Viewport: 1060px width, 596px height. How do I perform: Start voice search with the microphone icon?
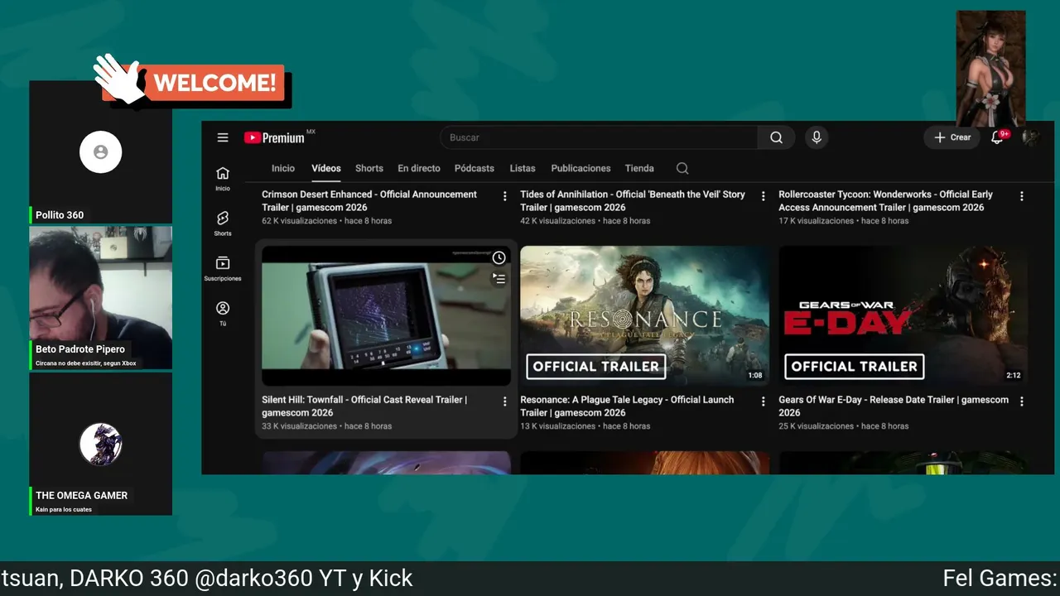point(817,137)
